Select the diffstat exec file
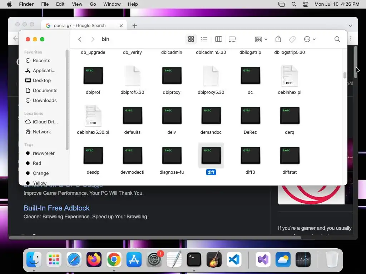Viewport: 366px width, 274px height. pos(290,156)
